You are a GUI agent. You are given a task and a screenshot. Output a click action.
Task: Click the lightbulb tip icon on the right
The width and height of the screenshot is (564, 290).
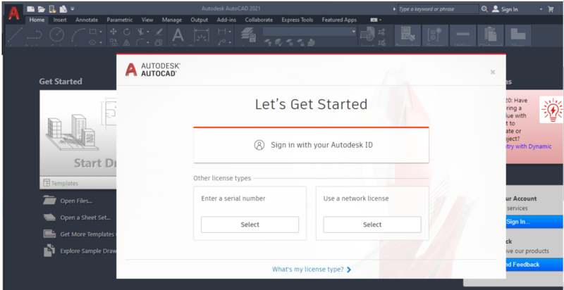point(551,110)
